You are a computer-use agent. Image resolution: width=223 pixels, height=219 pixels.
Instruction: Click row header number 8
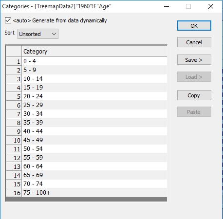coord(14,123)
